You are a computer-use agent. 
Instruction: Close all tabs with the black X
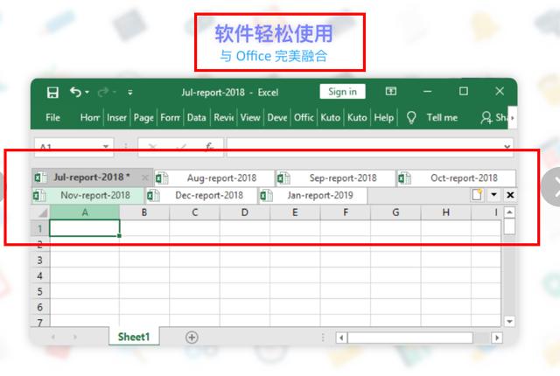[510, 195]
